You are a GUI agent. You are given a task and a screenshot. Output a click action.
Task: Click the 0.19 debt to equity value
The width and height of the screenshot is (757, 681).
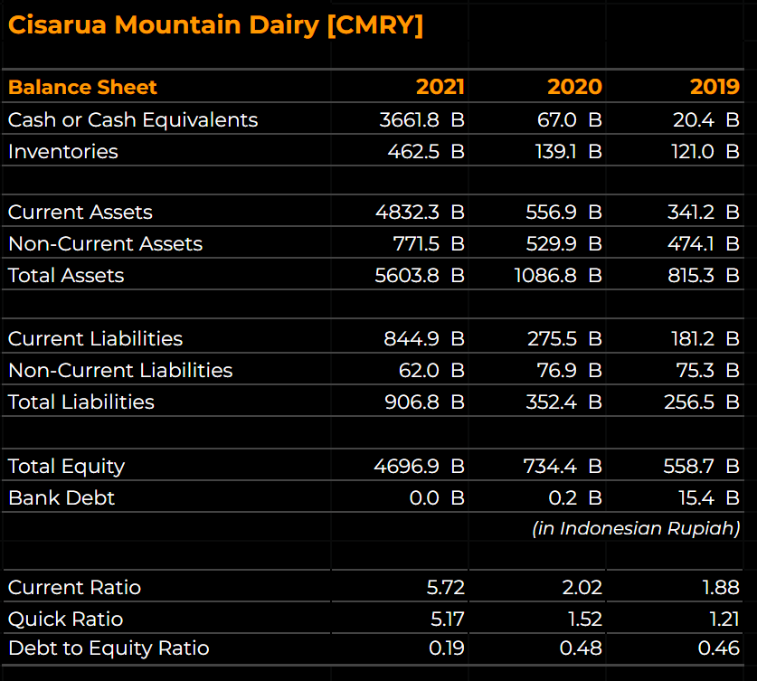[446, 648]
